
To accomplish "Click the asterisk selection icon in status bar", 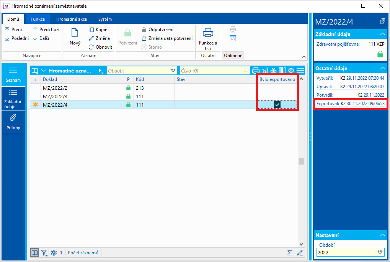I will tap(54, 253).
